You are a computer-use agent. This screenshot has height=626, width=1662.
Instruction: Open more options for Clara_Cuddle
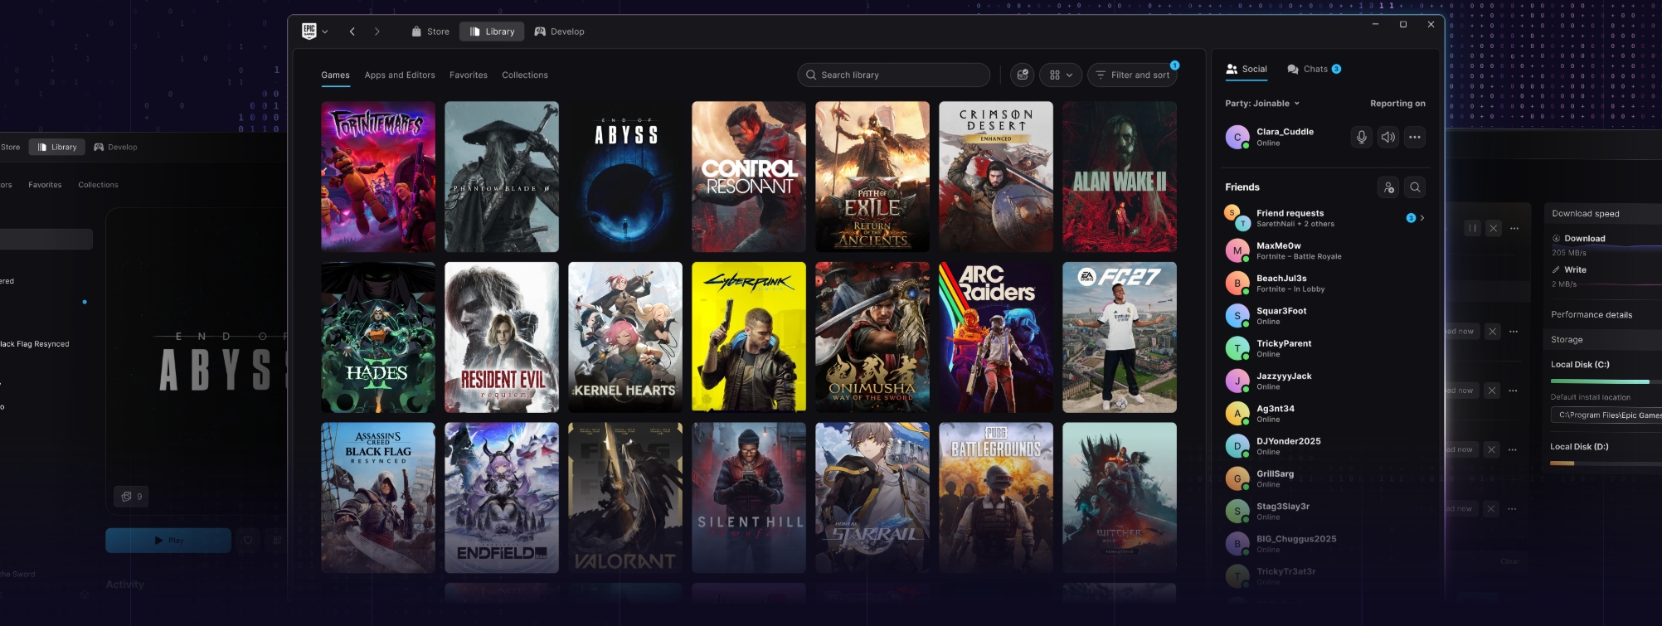tap(1415, 137)
